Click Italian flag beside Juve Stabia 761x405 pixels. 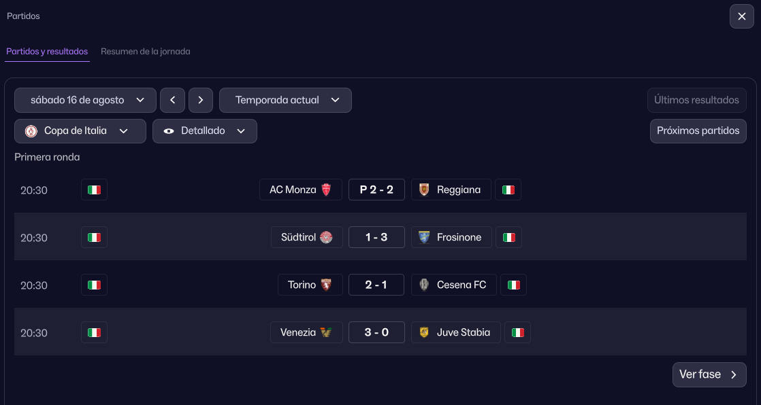(x=518, y=332)
